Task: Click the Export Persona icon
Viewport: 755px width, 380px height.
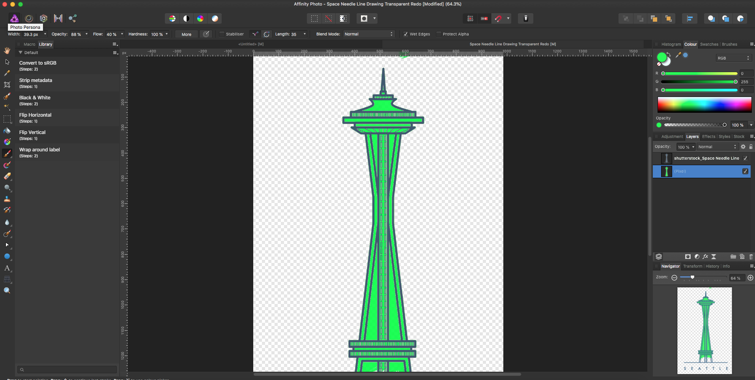Action: [73, 19]
